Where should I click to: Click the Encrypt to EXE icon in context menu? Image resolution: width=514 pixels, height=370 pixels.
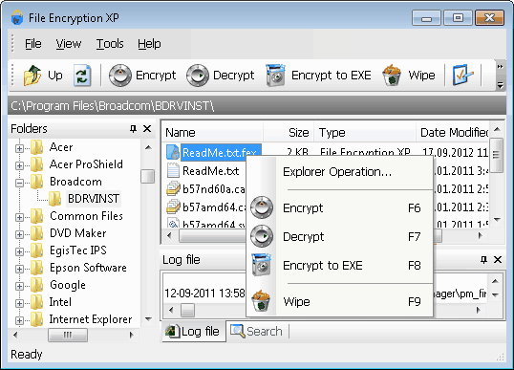pyautogui.click(x=261, y=265)
